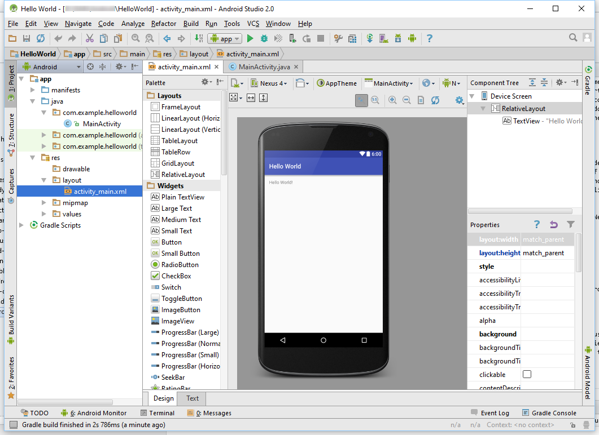Select MainActivity class in project tree

click(x=102, y=124)
